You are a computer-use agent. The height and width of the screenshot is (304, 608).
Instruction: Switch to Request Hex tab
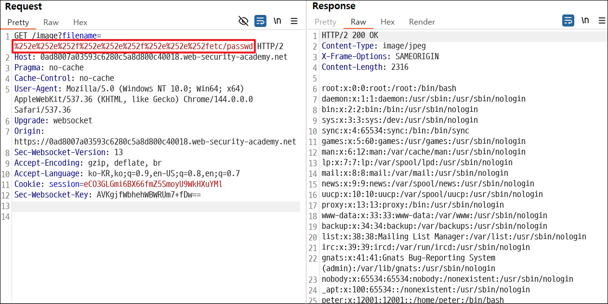coord(80,22)
